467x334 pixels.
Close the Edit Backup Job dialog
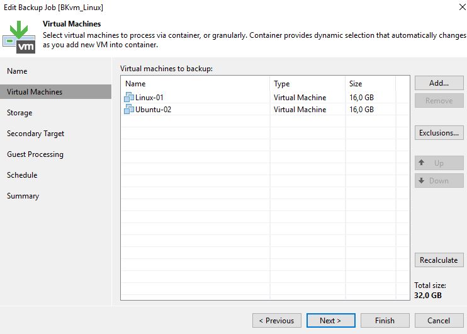tap(462, 7)
